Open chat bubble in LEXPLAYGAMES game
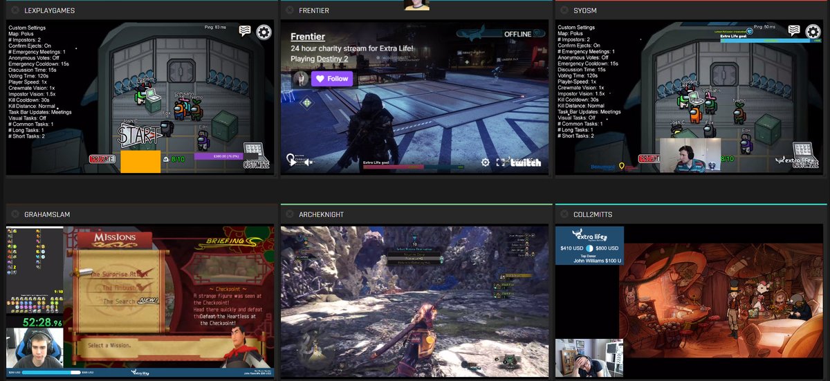 (x=245, y=31)
